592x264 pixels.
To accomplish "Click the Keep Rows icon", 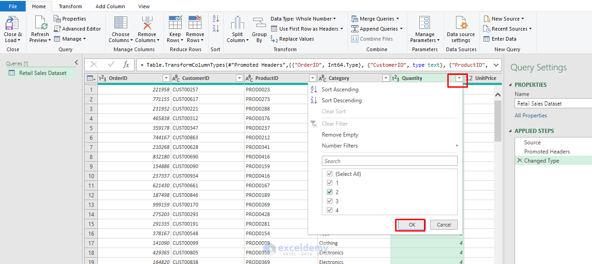I will (x=175, y=23).
